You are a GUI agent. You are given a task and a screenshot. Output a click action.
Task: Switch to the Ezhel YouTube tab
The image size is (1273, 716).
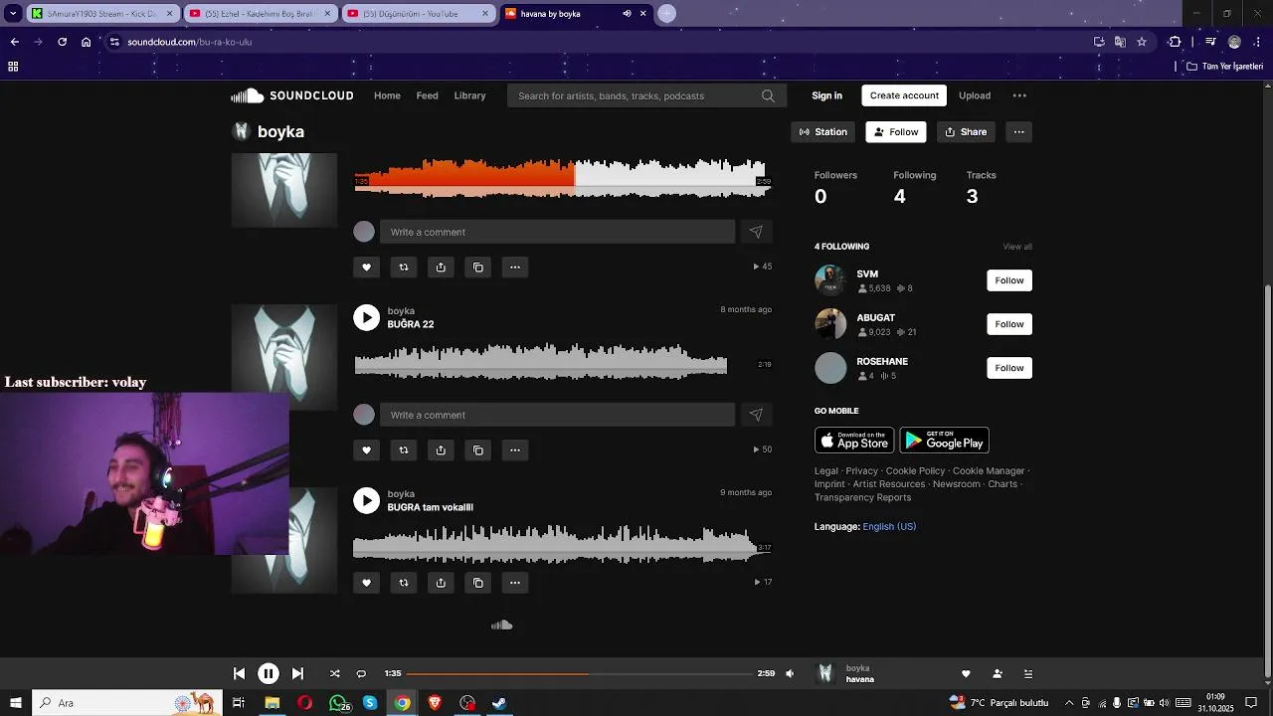point(263,14)
